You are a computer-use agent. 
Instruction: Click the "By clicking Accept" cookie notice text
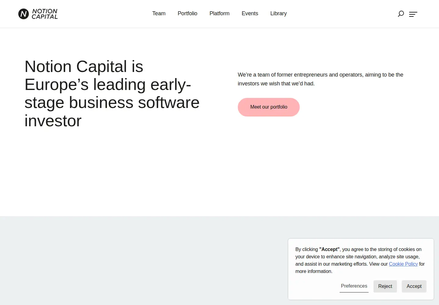coord(360,260)
